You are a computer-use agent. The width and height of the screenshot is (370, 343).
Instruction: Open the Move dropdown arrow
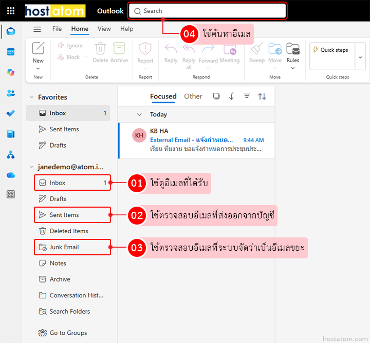pyautogui.click(x=275, y=68)
